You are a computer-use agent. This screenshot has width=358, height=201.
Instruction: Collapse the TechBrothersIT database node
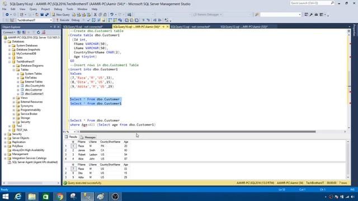(x=10, y=62)
